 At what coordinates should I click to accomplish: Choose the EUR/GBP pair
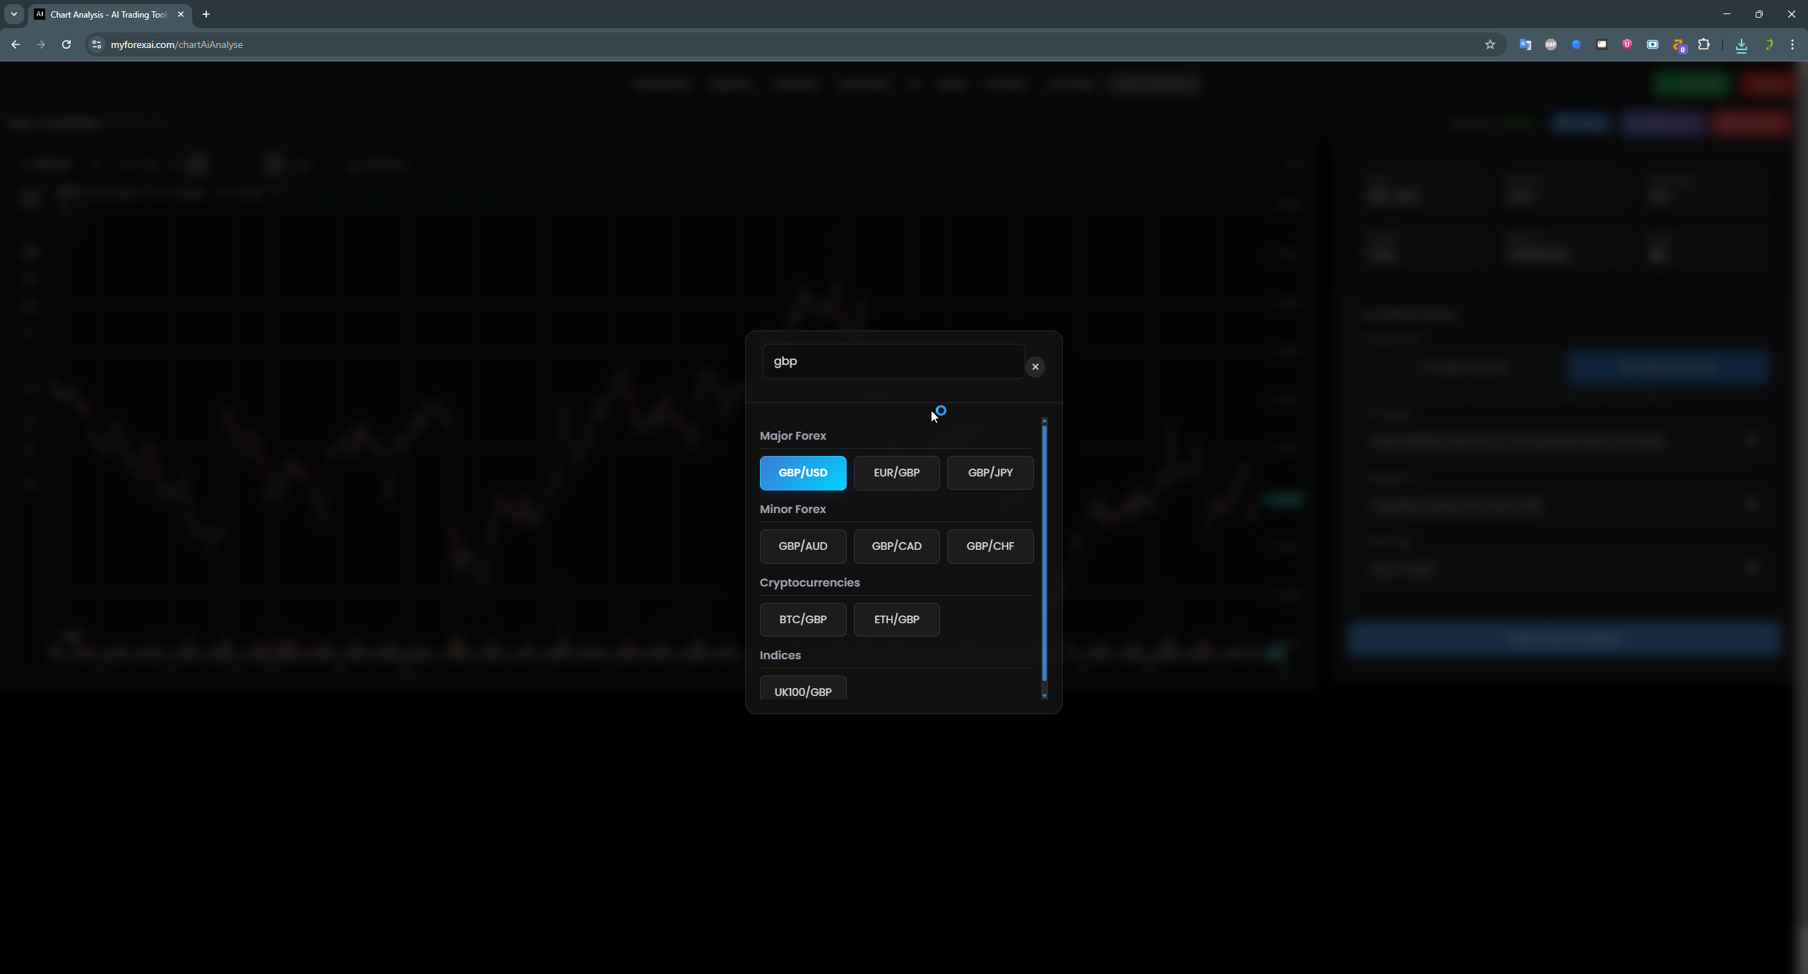click(896, 473)
